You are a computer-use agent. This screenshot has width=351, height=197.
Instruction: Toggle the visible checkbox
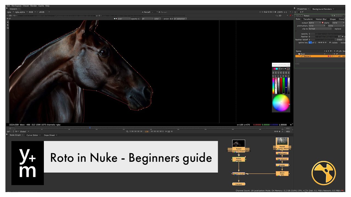330,43
